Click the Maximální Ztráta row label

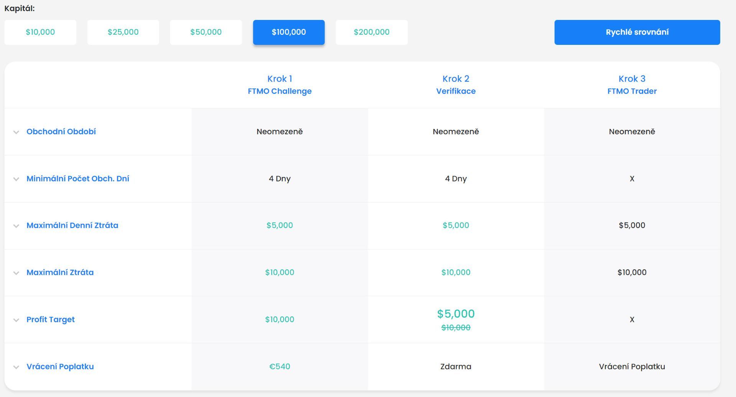(60, 272)
